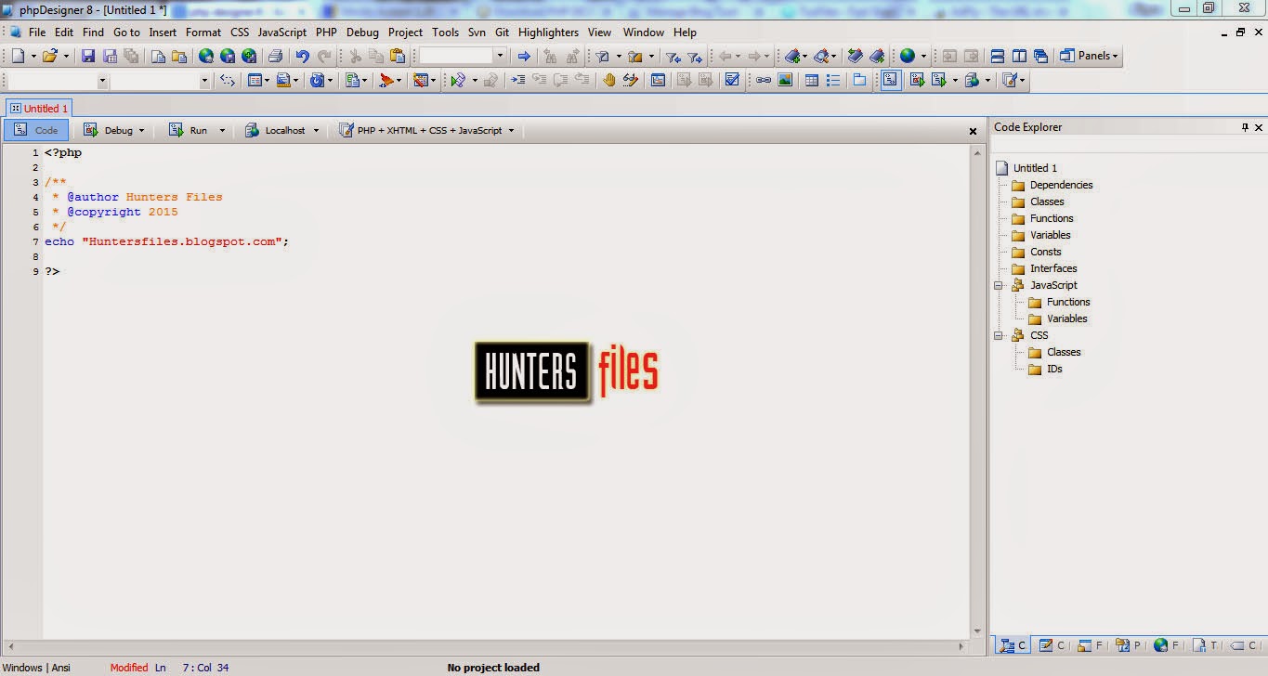Click the Open folder icon
Screen dimensions: 1268x676
coord(50,56)
